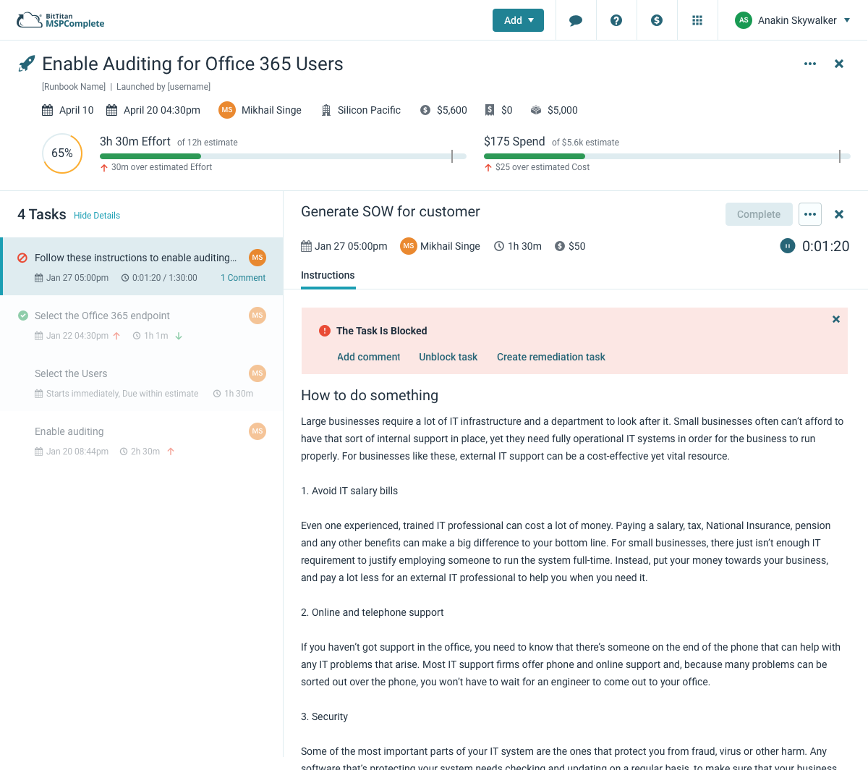Click the AS user avatar
The image size is (868, 770).
(x=743, y=20)
